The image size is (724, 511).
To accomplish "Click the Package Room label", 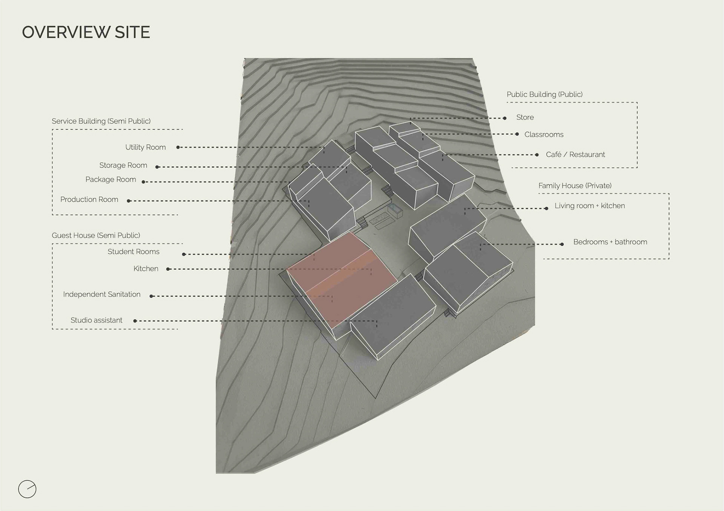I will tap(110, 180).
